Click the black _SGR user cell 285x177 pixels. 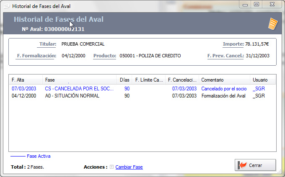coord(259,96)
